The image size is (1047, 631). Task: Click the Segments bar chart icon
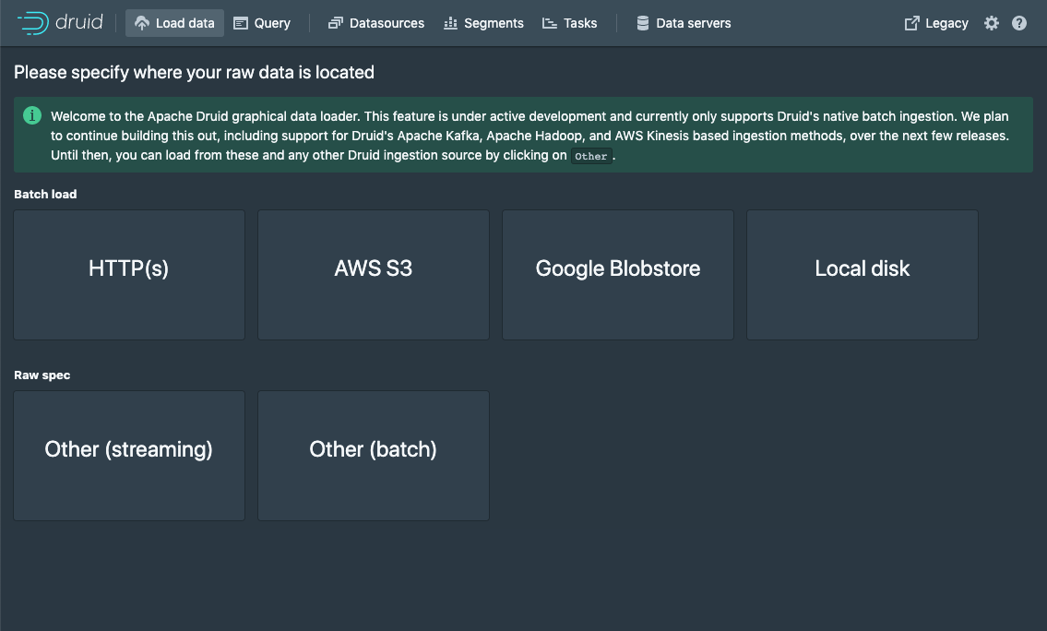[450, 23]
